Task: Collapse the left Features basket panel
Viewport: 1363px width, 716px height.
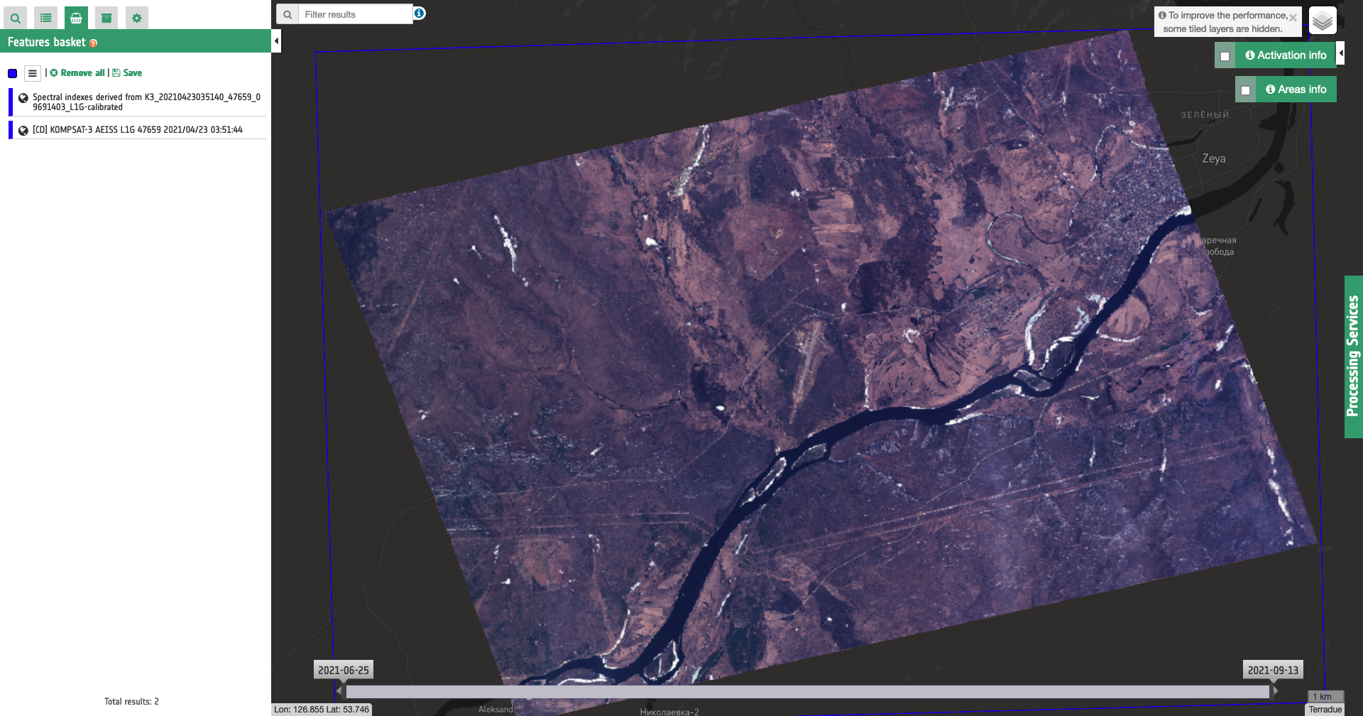Action: 276,41
